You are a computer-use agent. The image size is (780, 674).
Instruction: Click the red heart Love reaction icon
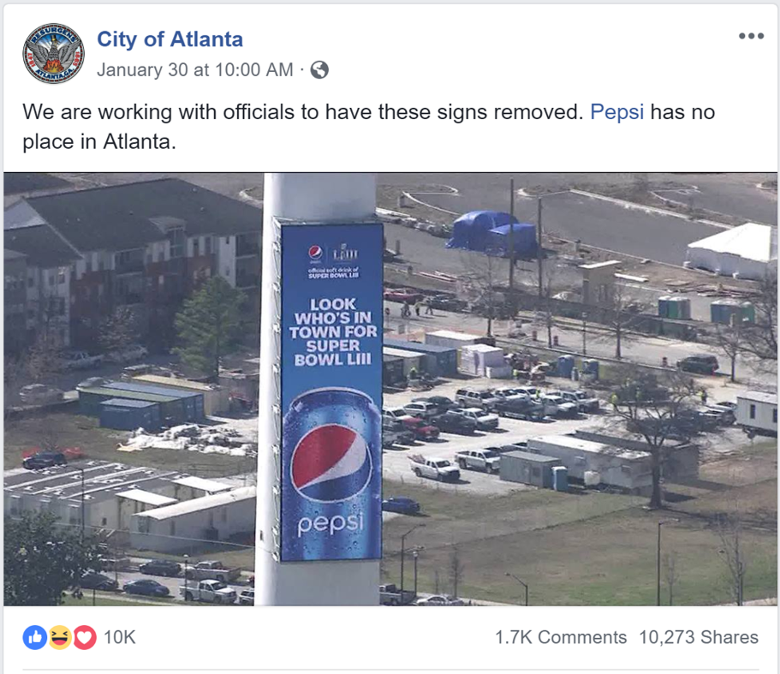click(x=83, y=637)
